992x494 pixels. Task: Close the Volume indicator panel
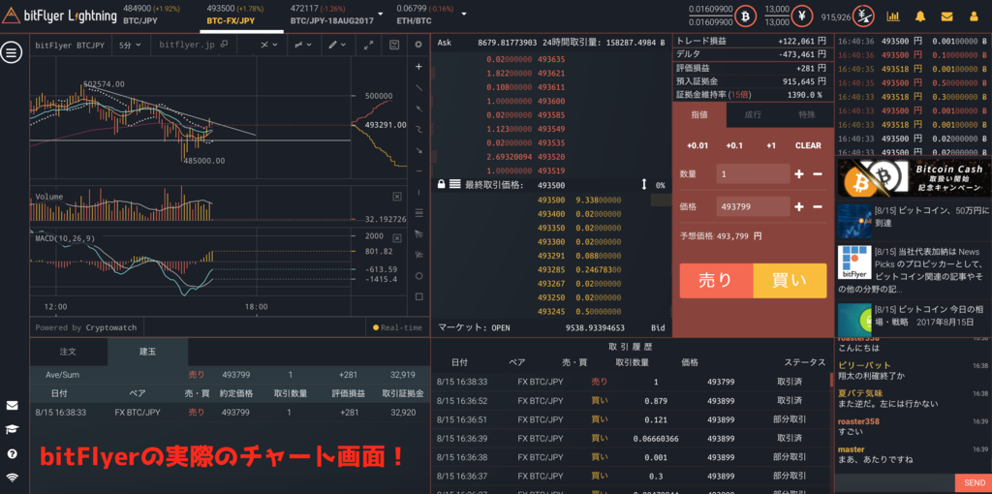pyautogui.click(x=396, y=197)
